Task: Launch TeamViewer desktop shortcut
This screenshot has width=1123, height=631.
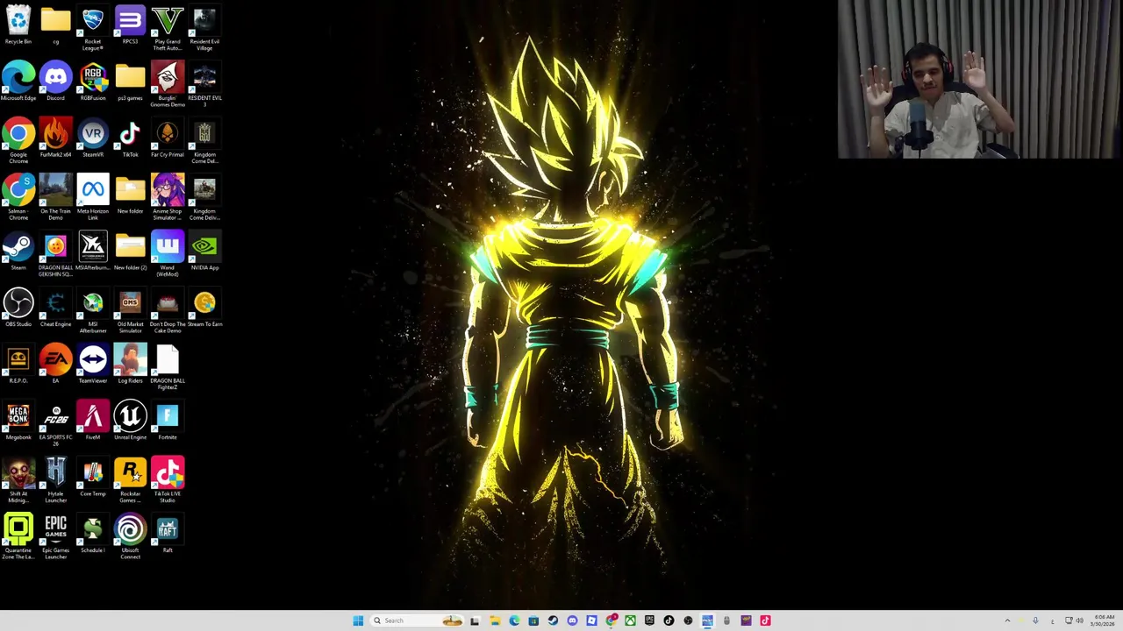Action: [93, 365]
